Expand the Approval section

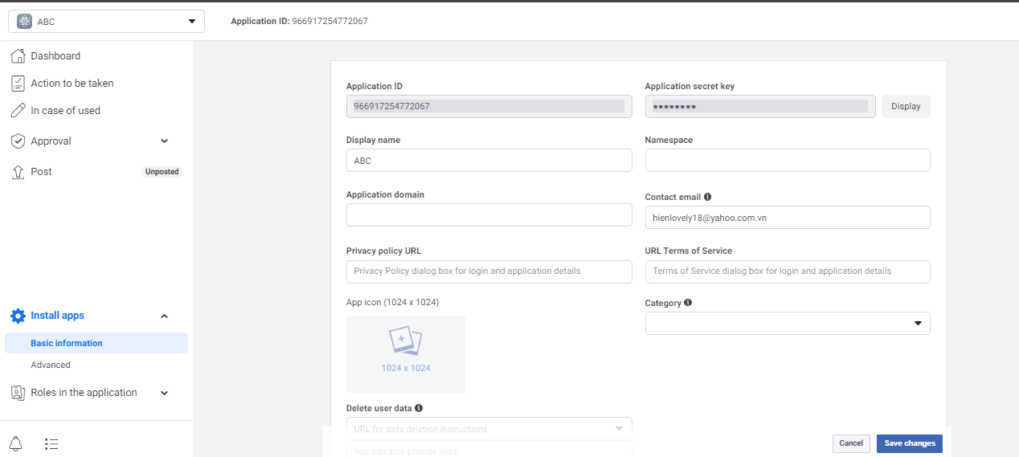tap(164, 141)
